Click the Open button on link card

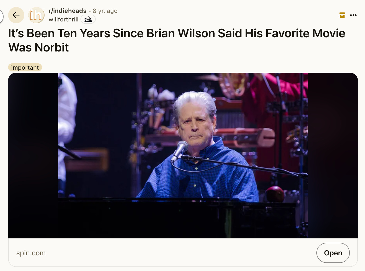(x=333, y=253)
